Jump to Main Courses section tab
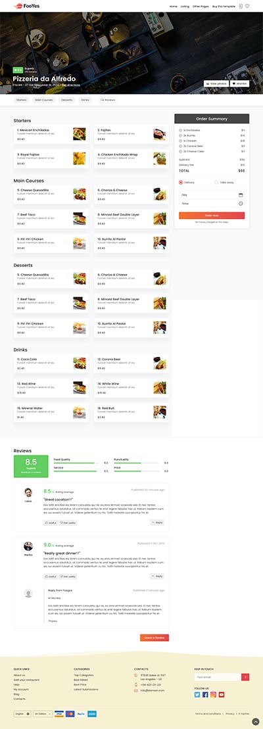 point(44,100)
